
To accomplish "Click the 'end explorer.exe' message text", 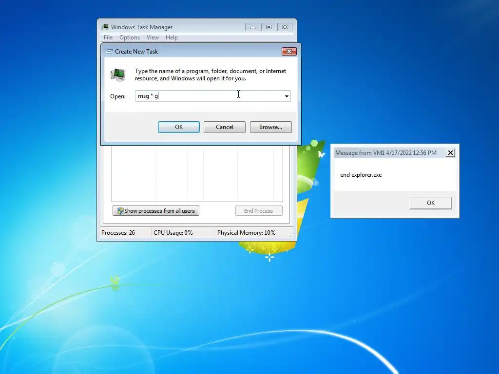I will [x=361, y=175].
